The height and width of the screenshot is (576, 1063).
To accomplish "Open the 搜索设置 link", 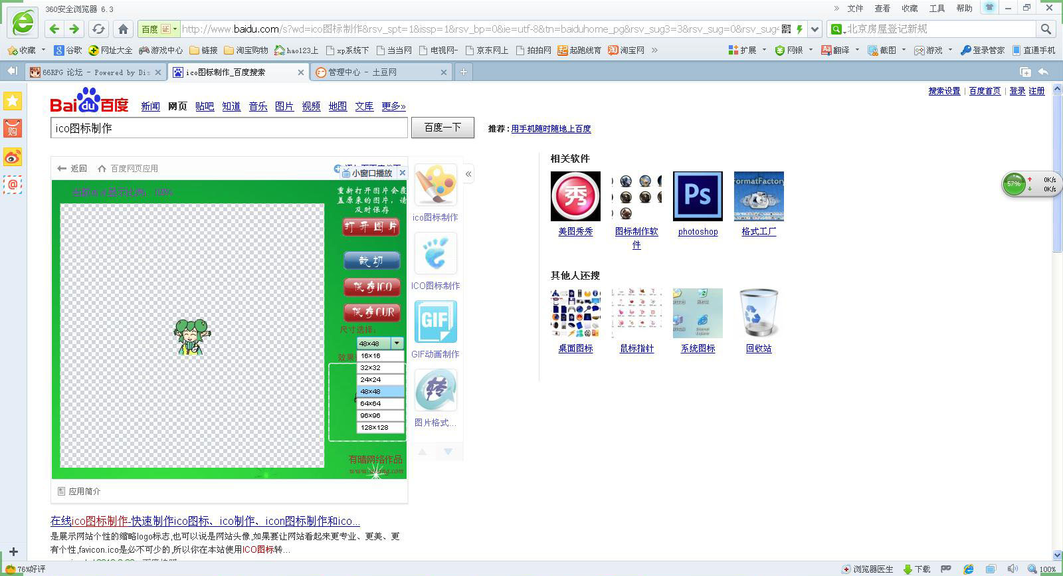I will click(x=944, y=91).
